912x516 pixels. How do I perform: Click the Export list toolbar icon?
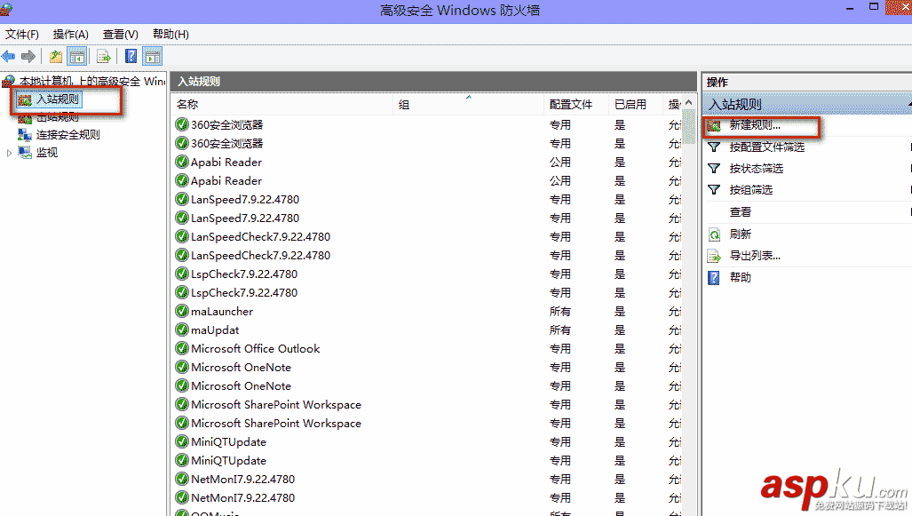[104, 57]
